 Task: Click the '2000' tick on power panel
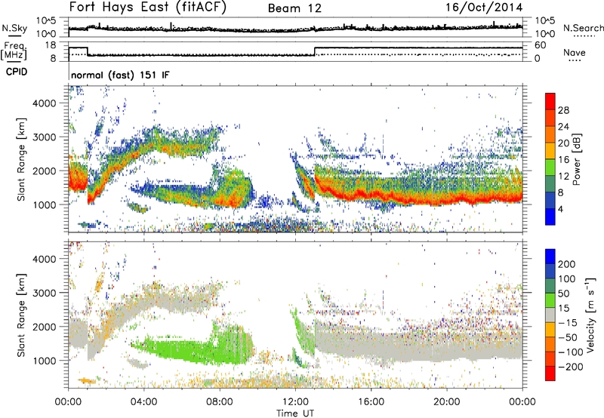click(x=44, y=171)
